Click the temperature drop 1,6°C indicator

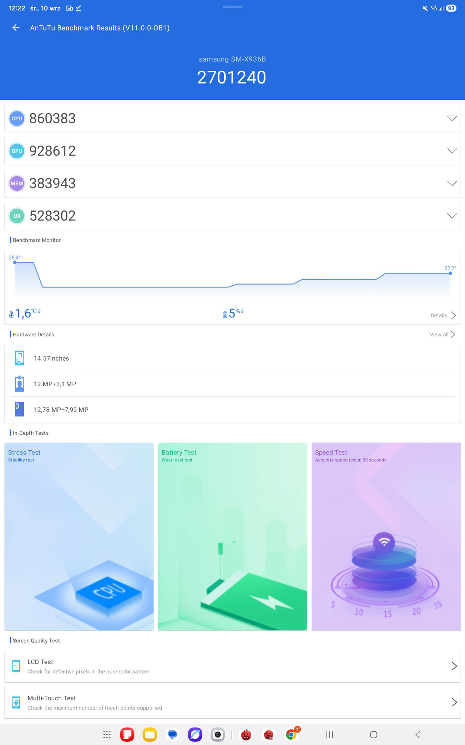25,313
